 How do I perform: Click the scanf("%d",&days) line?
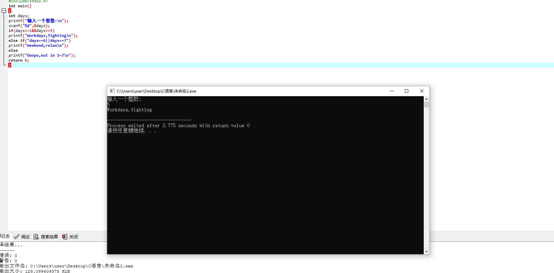[29, 26]
